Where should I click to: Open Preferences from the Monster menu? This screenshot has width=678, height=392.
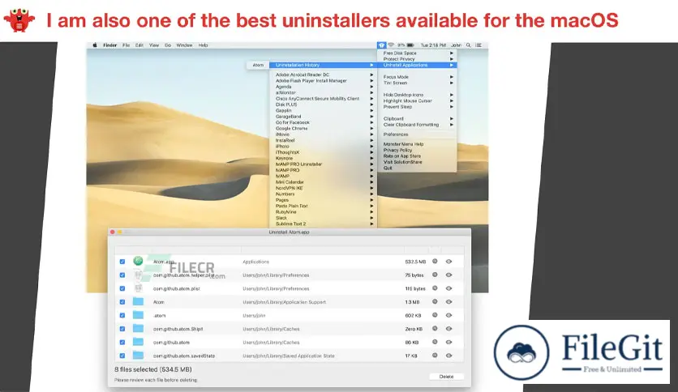click(418, 134)
